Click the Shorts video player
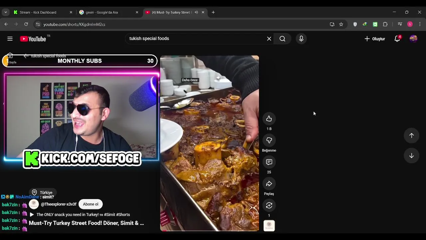This screenshot has width=426, height=240. (209, 143)
